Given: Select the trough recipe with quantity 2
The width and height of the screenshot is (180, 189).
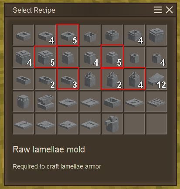Looking at the screenshot, I should [45, 79].
